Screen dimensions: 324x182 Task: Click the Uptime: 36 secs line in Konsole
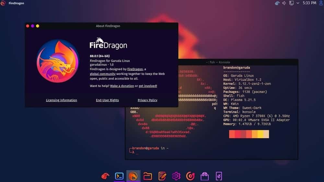(x=237, y=88)
